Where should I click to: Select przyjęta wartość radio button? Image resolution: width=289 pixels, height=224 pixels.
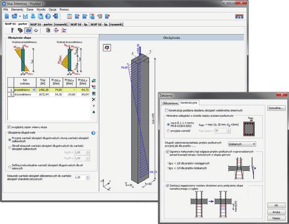(168, 131)
